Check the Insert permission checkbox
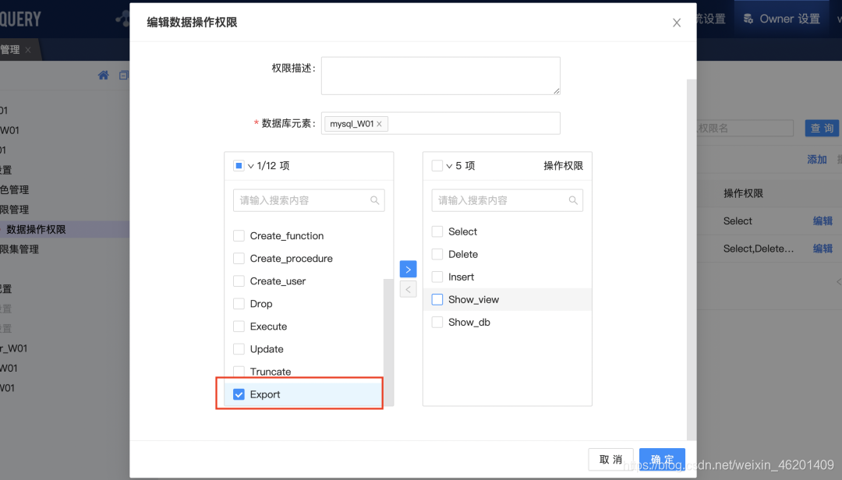The height and width of the screenshot is (480, 842). [x=437, y=277]
